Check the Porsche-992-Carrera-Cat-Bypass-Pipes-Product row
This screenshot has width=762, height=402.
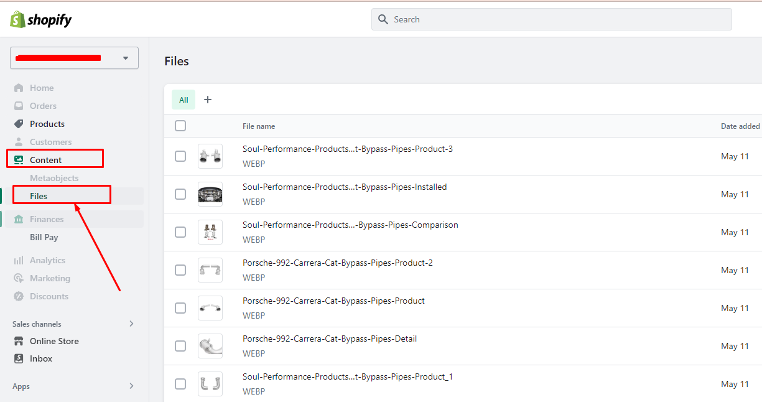point(180,308)
